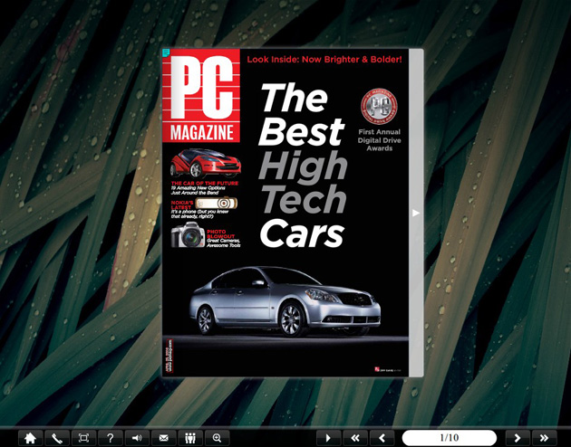
Task: Go to previous page arrow in toolbar
Action: (382, 438)
